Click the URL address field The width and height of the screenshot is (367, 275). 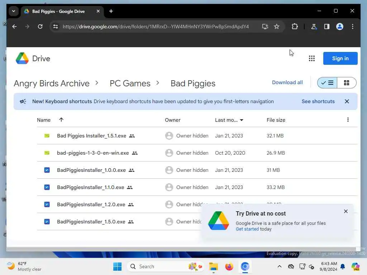coord(156,26)
